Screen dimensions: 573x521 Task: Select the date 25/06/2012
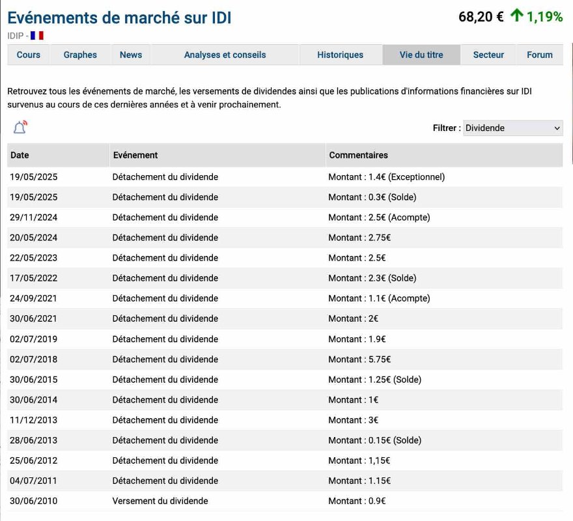[34, 460]
